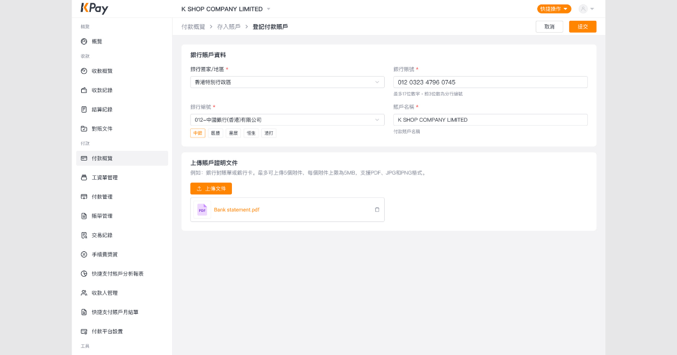The width and height of the screenshot is (677, 355).
Task: Click the 提交 submit button
Action: 582,27
